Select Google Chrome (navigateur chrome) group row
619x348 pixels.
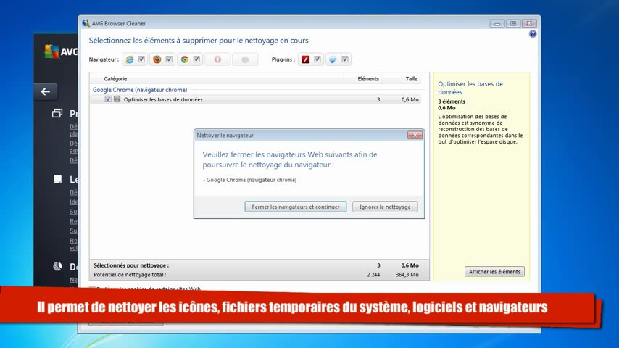(140, 90)
